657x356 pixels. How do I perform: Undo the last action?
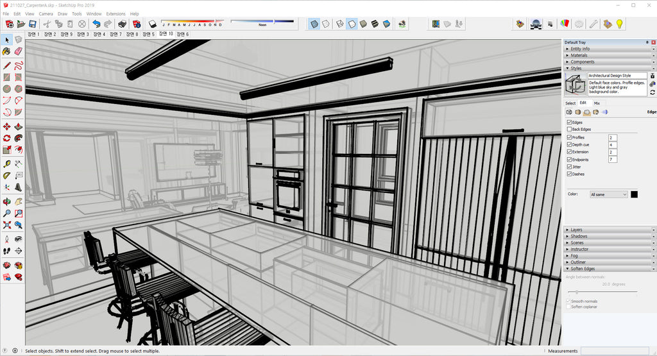[x=96, y=24]
